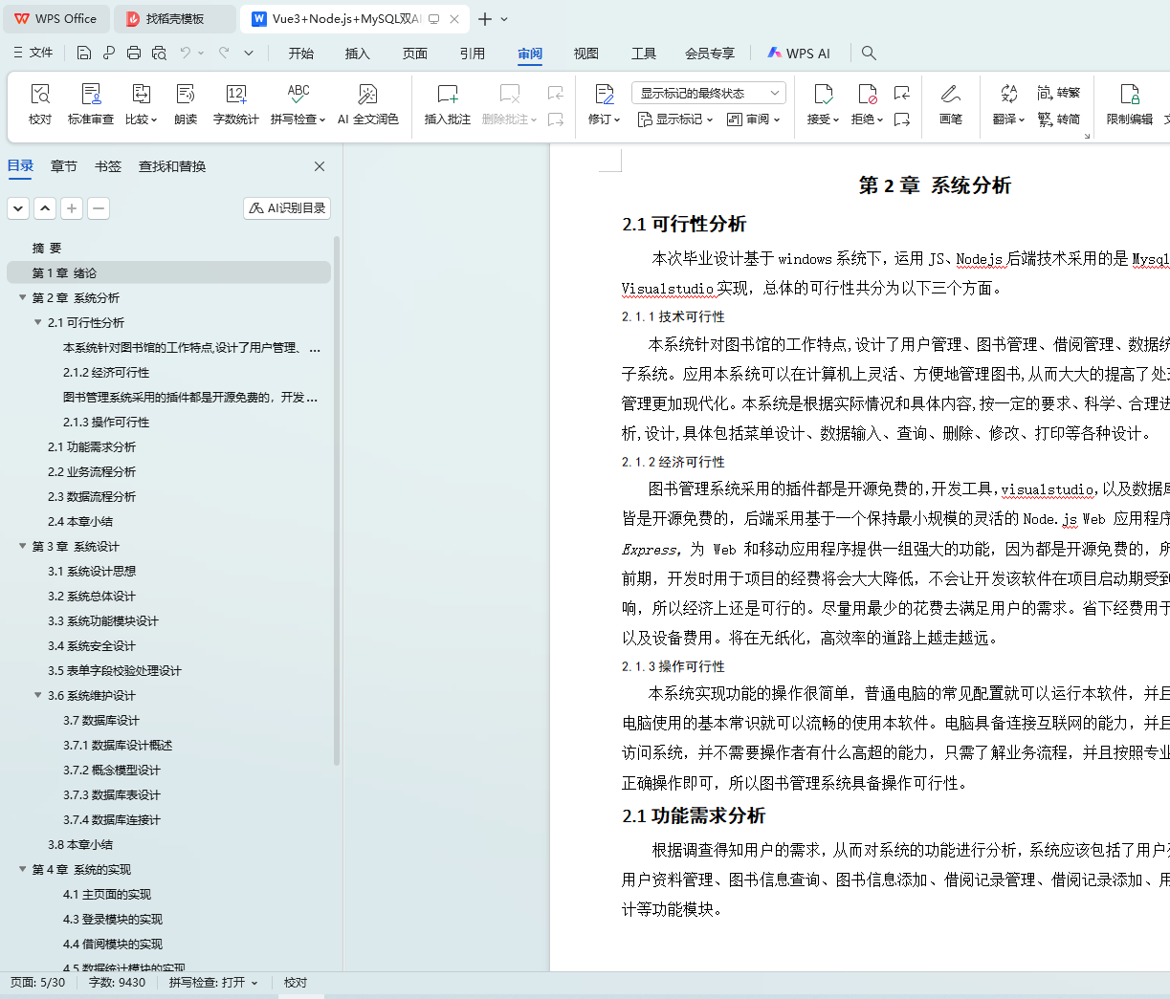Click the add heading plus button in outline

[x=72, y=208]
